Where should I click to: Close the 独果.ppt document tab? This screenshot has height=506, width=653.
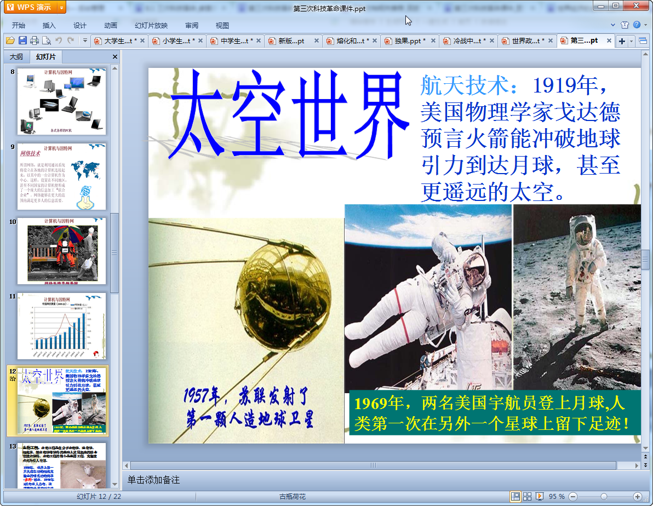[433, 41]
